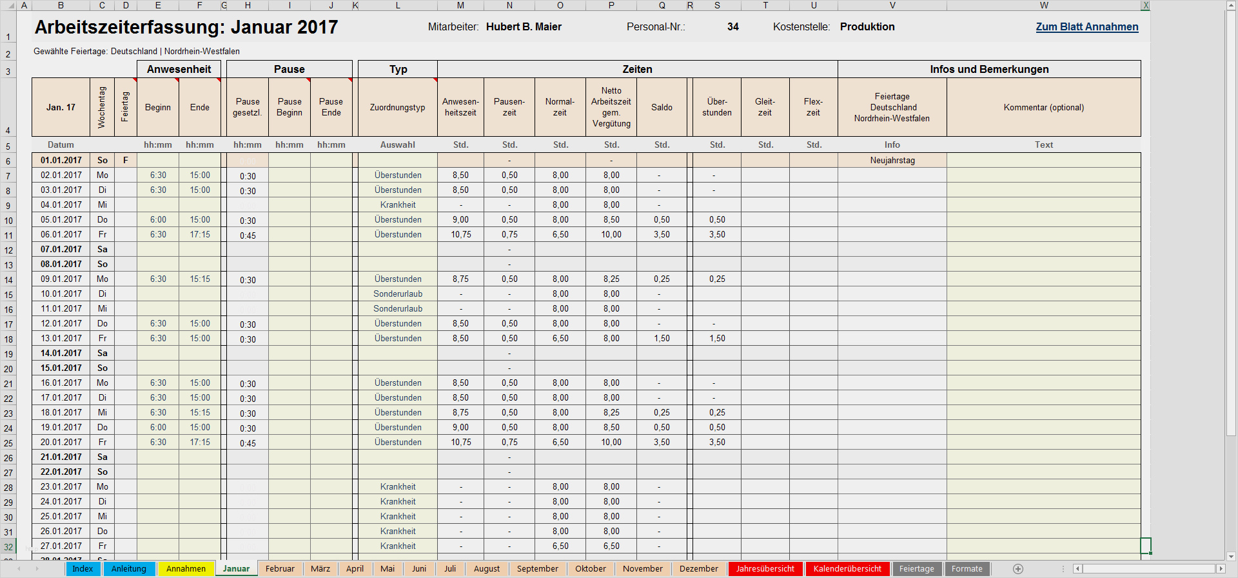Open the Zum Blatt Annahmen link
This screenshot has height=578, width=1238.
pos(1086,27)
